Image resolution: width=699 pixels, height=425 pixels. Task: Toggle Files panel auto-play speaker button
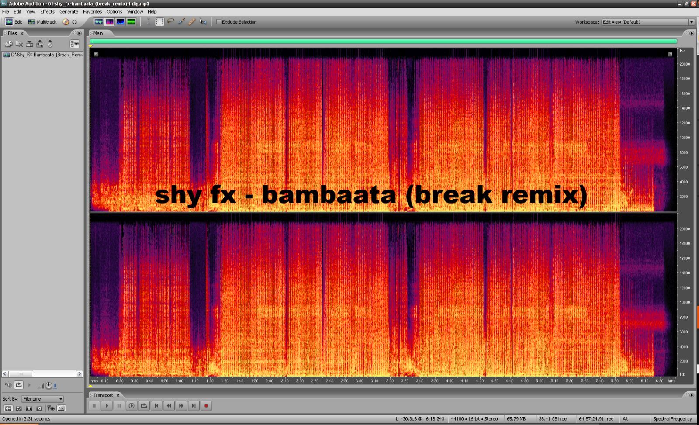[x=8, y=385]
